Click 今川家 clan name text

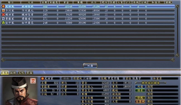[x=10, y=11]
